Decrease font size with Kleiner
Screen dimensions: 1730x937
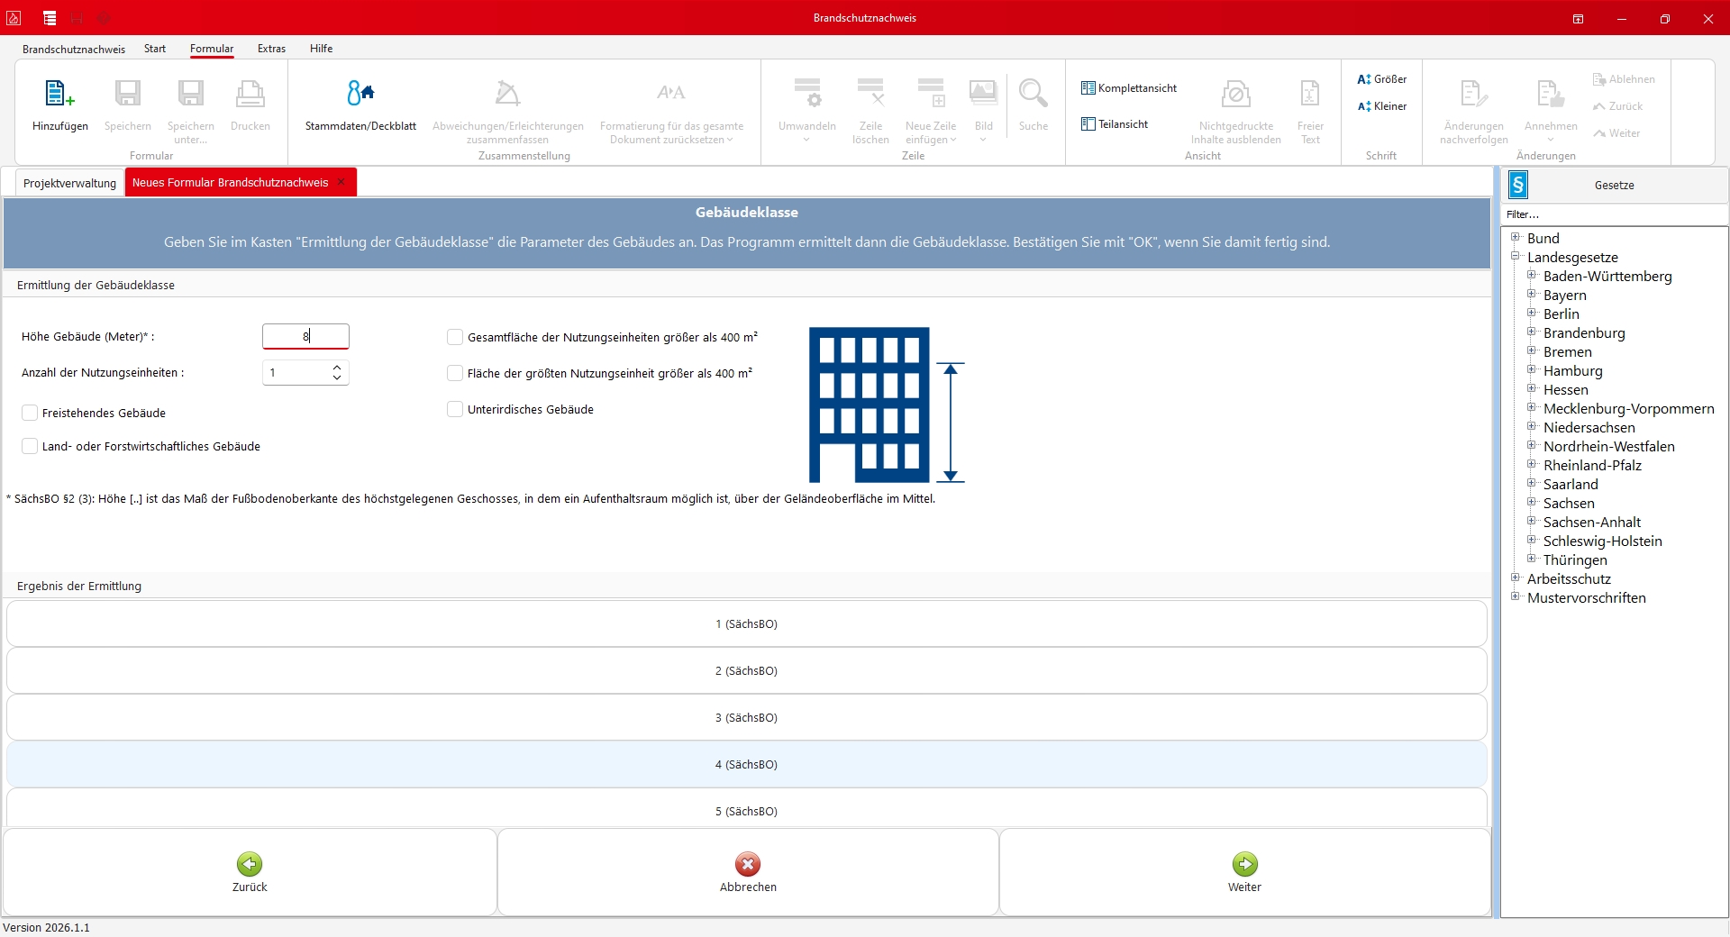click(1382, 106)
